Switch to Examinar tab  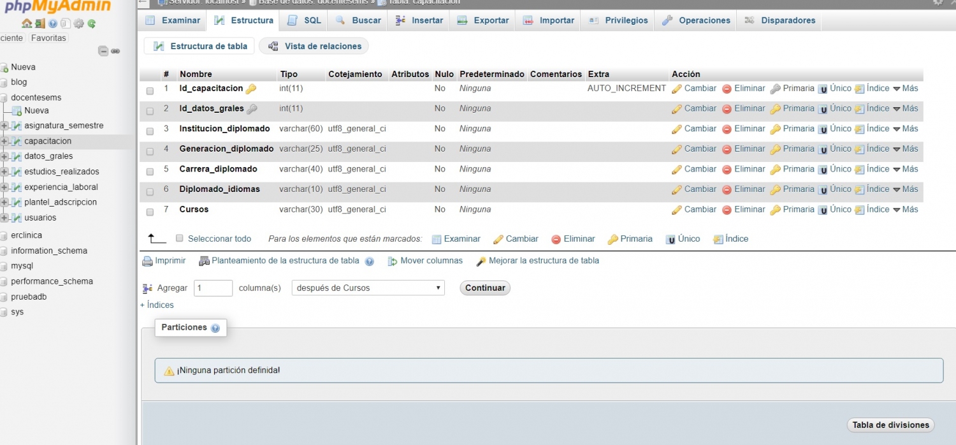173,20
